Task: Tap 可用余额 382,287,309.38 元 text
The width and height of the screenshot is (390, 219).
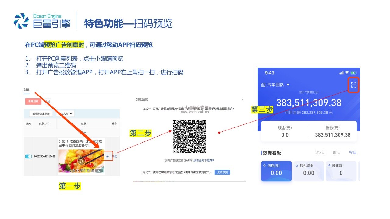Action: pos(309,113)
